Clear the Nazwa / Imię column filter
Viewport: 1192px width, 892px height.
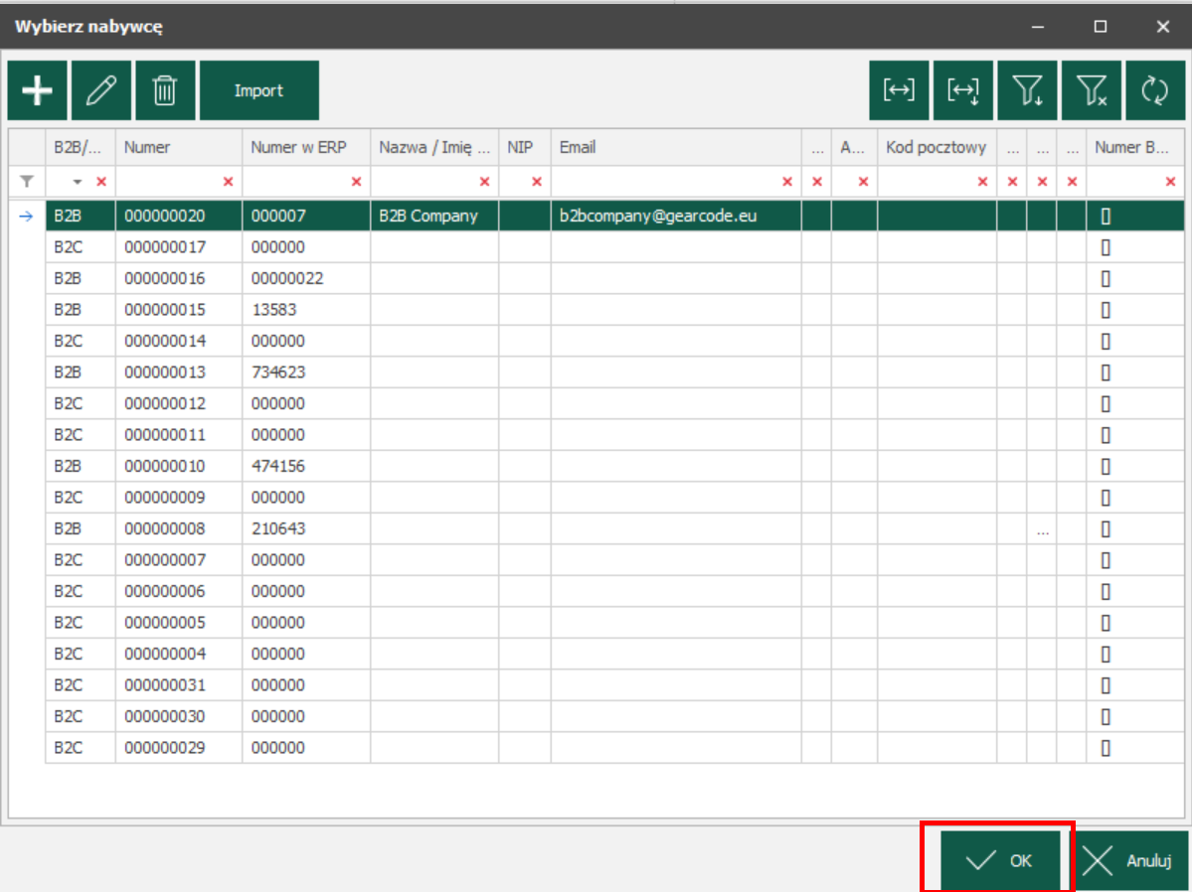click(x=484, y=182)
